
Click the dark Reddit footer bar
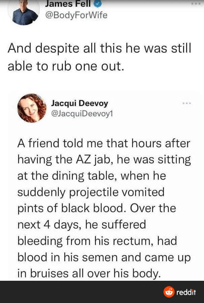pyautogui.click(x=101, y=293)
